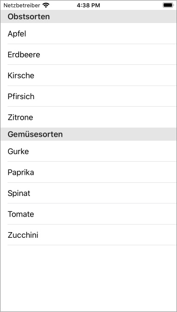177x312 pixels.
Task: Select Zitrone in Obstsorten section
Action: click(88, 117)
